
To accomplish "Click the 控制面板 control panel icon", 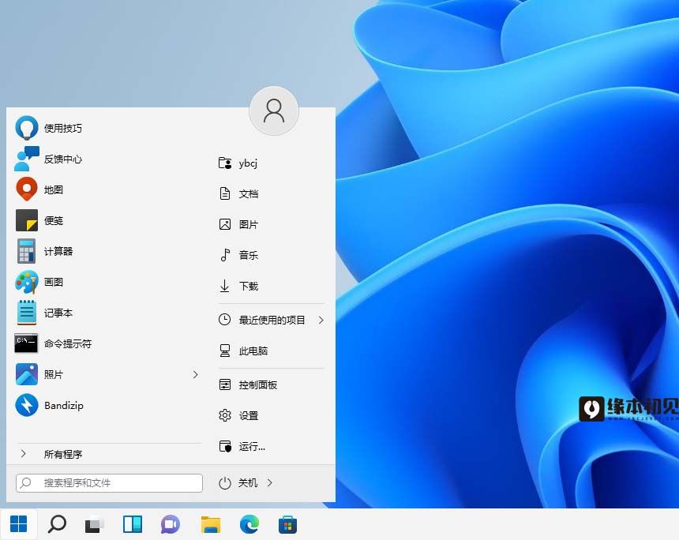I will (x=225, y=384).
